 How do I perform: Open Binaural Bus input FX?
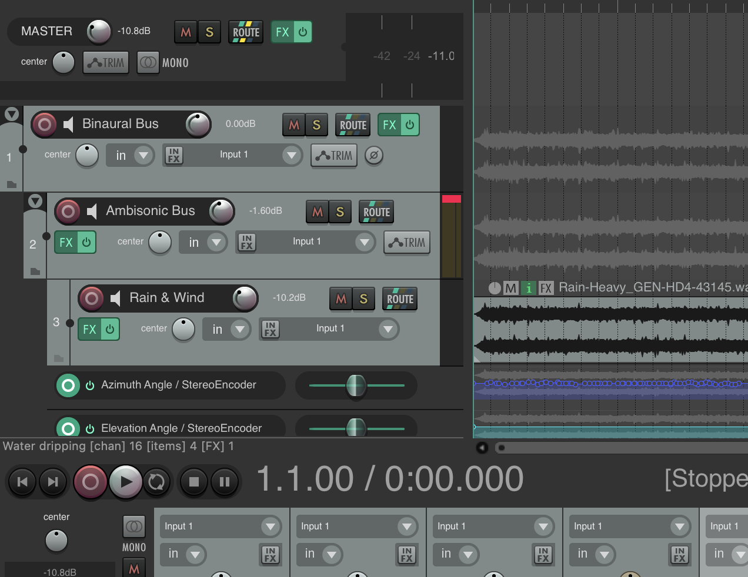coord(174,155)
